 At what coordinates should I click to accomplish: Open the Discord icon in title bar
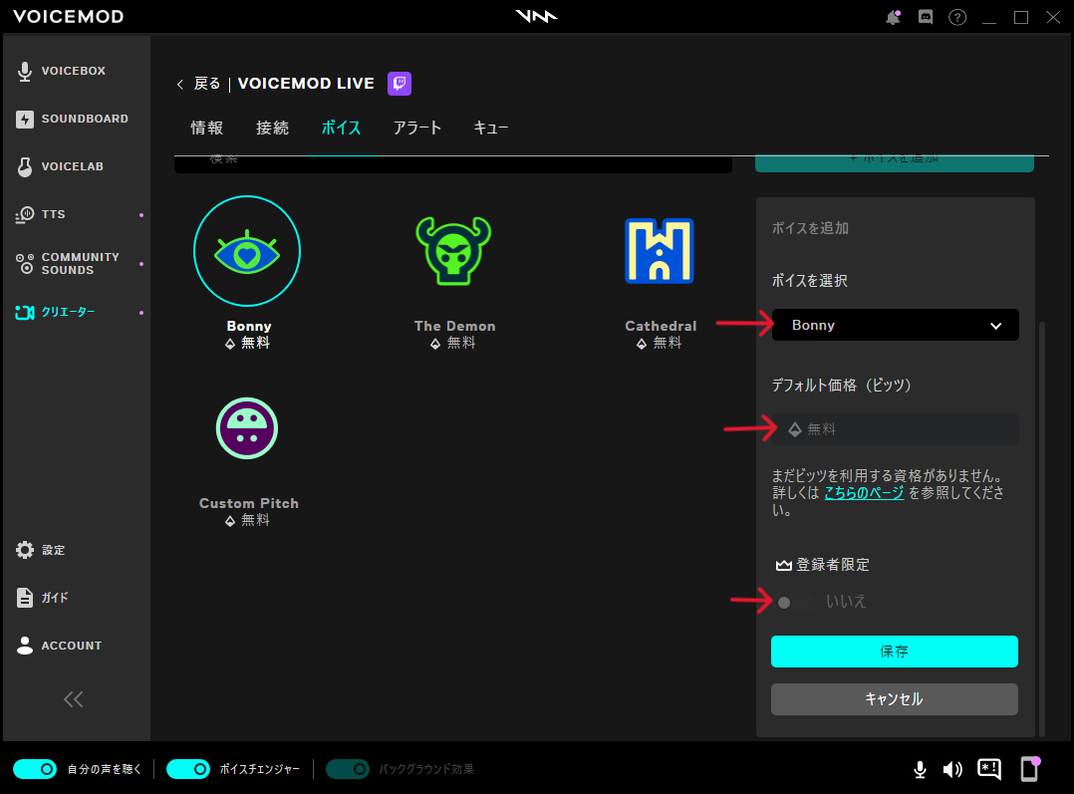[926, 17]
